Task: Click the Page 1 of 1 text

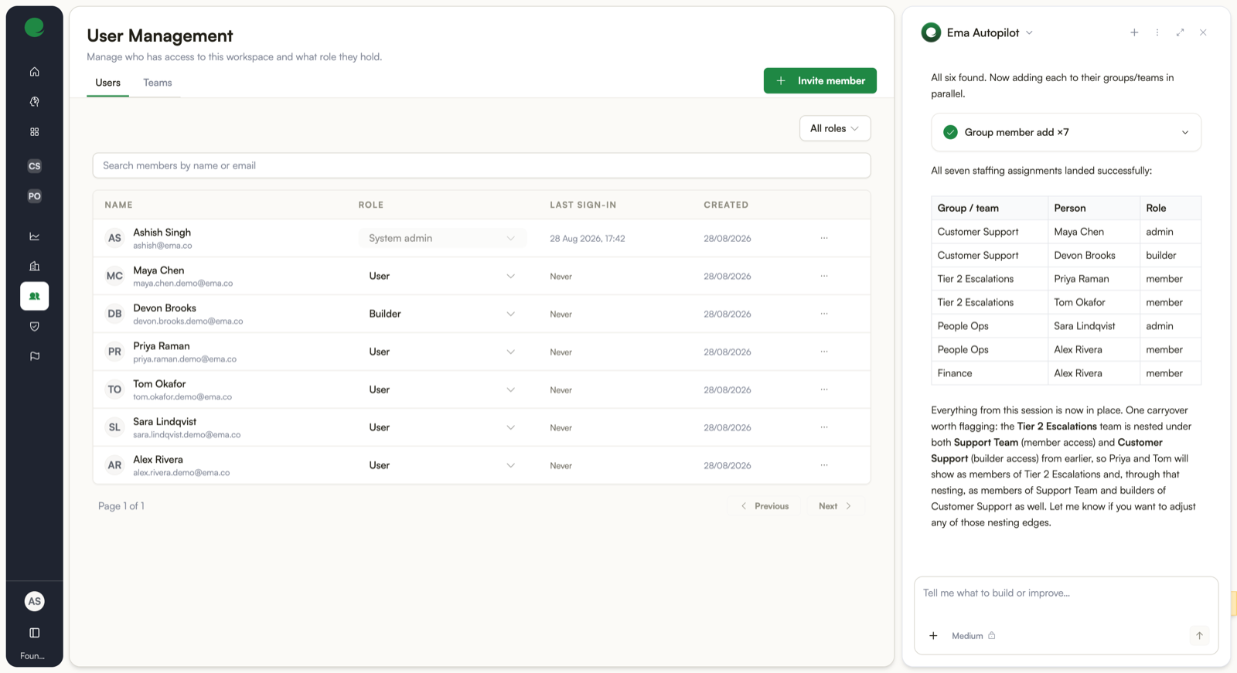Action: [x=121, y=506]
